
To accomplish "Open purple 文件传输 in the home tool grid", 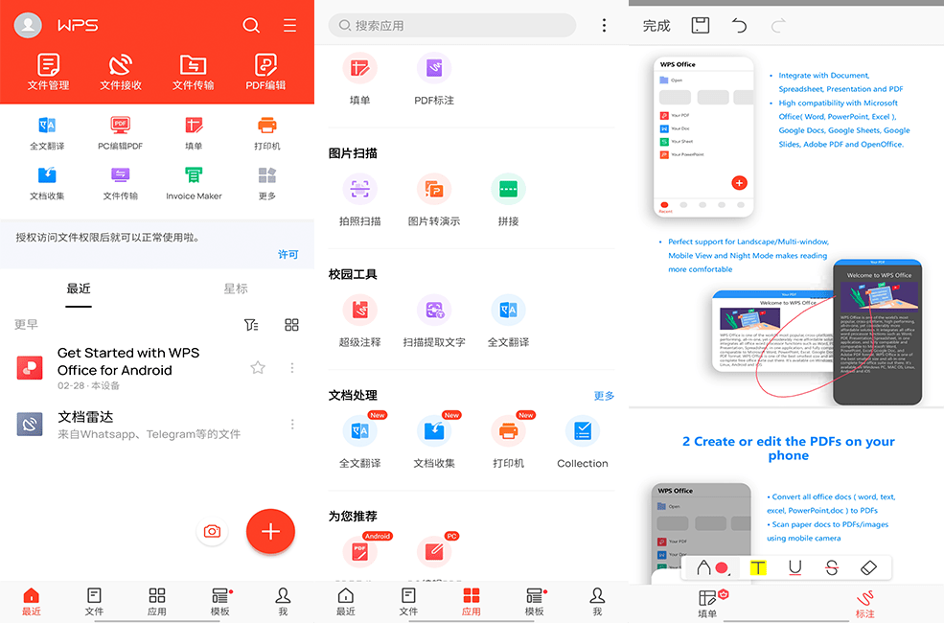I will pyautogui.click(x=121, y=184).
